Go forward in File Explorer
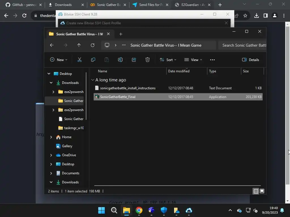Image resolution: width=290 pixels, height=217 pixels. point(65,45)
